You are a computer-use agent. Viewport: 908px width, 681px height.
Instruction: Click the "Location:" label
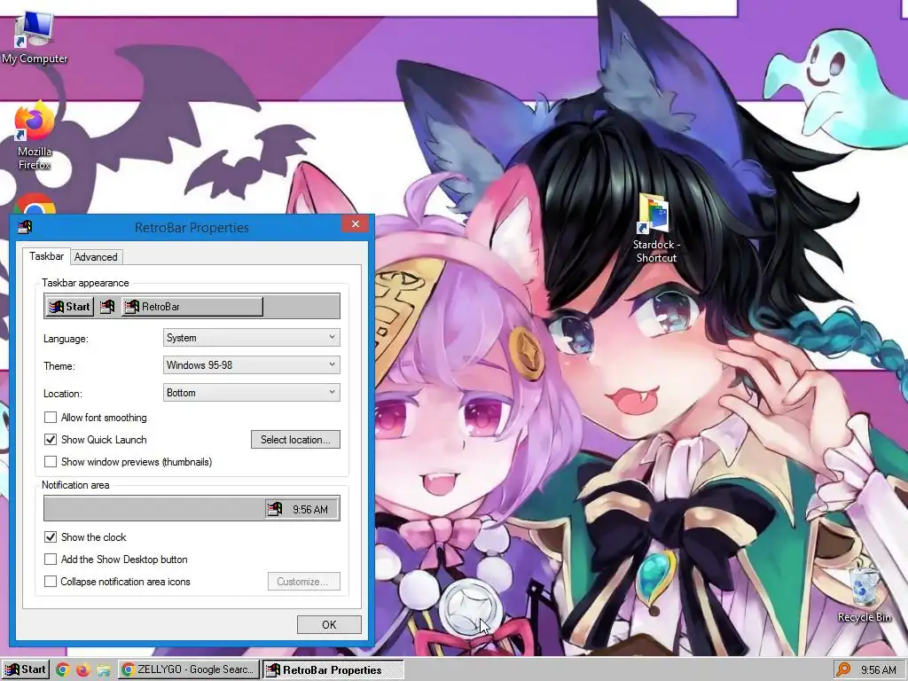pos(63,394)
